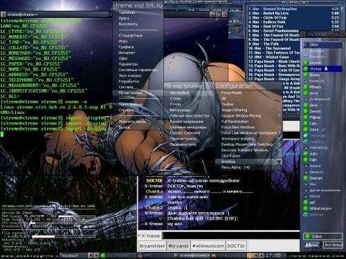Open user group dropdown next to Menu

coord(333,245)
